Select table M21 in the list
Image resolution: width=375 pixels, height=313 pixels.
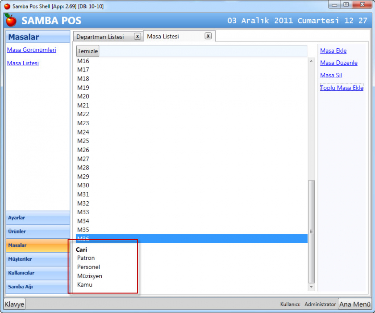point(192,106)
